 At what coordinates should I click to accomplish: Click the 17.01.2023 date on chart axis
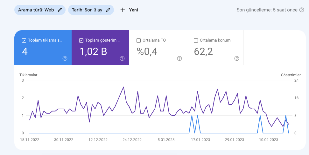point(200,140)
